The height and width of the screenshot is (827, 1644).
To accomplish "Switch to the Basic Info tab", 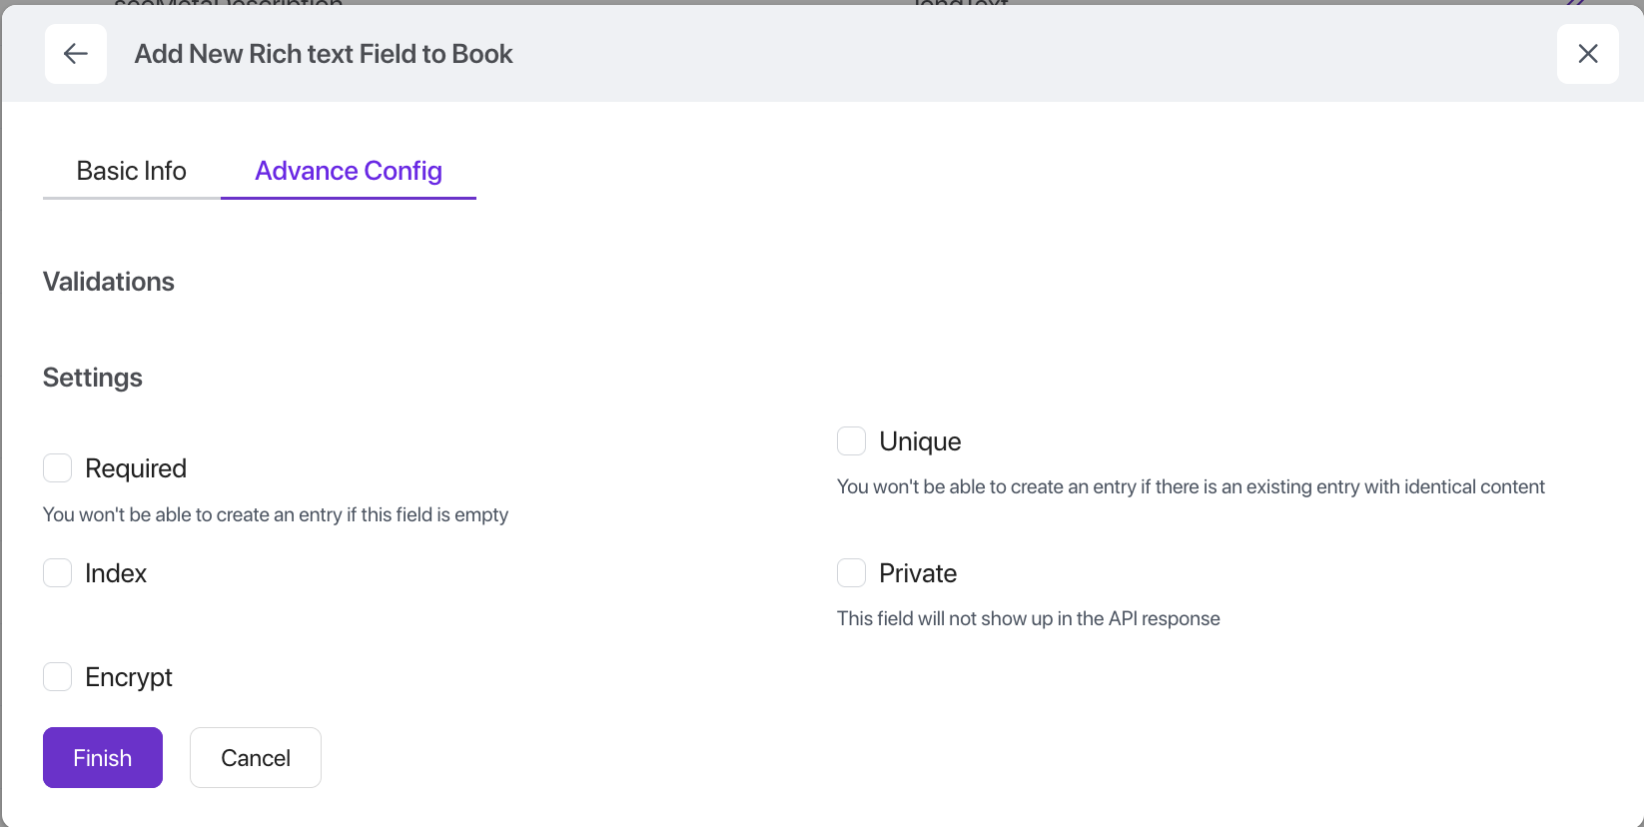I will pyautogui.click(x=131, y=171).
